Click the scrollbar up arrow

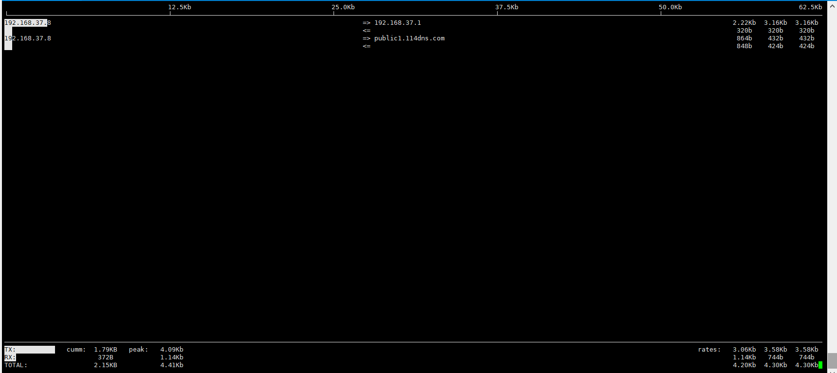coord(832,6)
